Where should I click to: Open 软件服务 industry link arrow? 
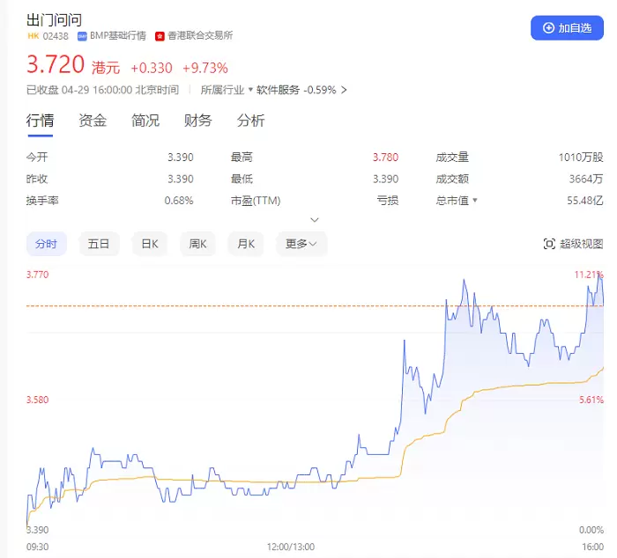(x=344, y=90)
